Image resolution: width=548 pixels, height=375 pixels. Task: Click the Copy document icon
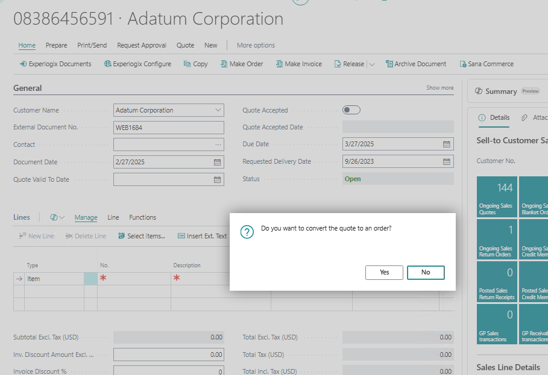point(187,64)
